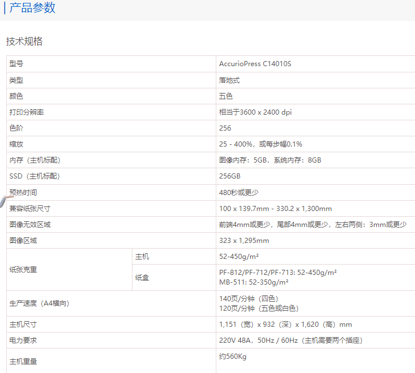This screenshot has height=373, width=415.
Task: Click the 技术规格 subheading
Action: pyautogui.click(x=24, y=41)
